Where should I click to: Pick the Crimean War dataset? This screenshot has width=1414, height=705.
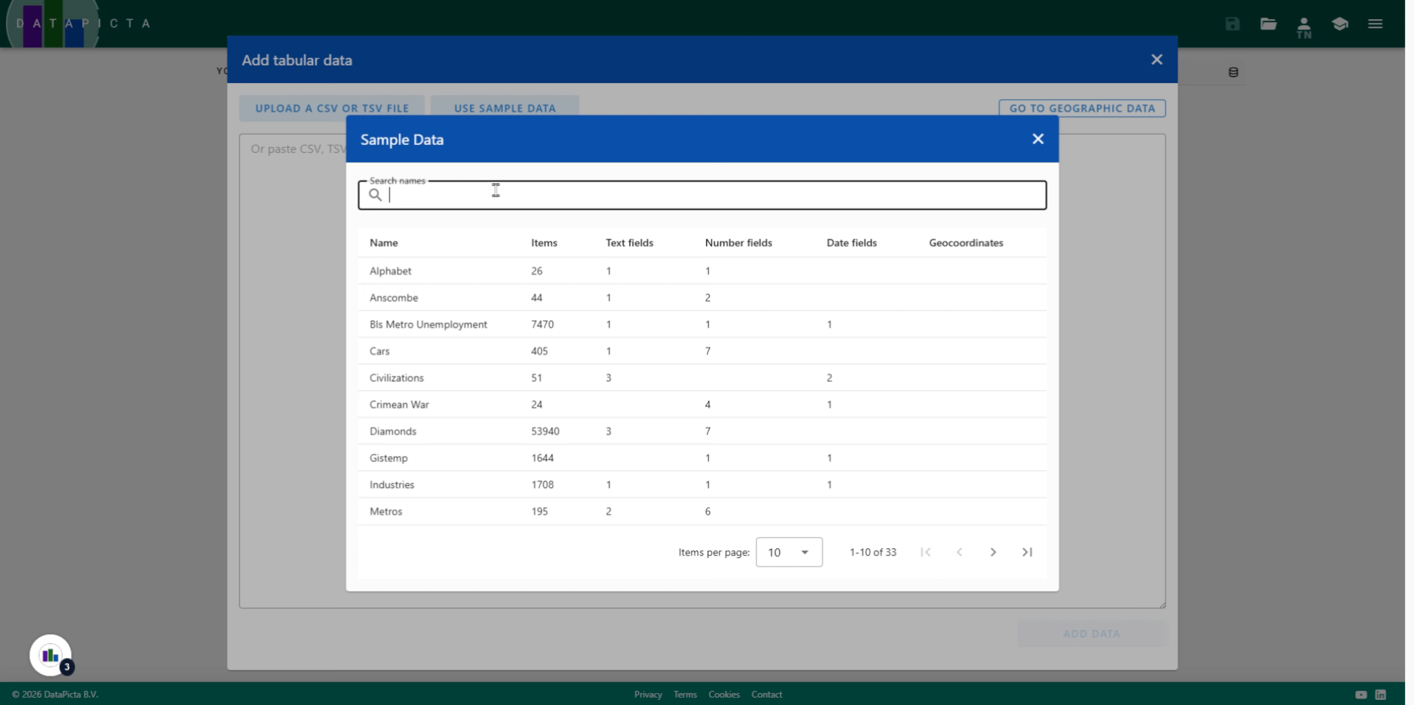click(x=399, y=405)
